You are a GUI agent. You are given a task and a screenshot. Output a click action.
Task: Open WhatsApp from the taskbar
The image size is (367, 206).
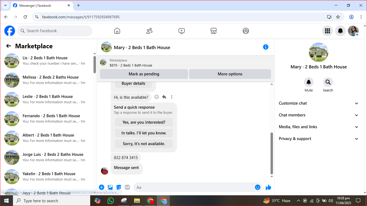click(x=110, y=201)
